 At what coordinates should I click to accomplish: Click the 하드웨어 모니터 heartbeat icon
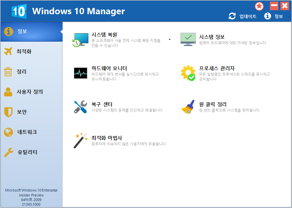[x=80, y=73]
